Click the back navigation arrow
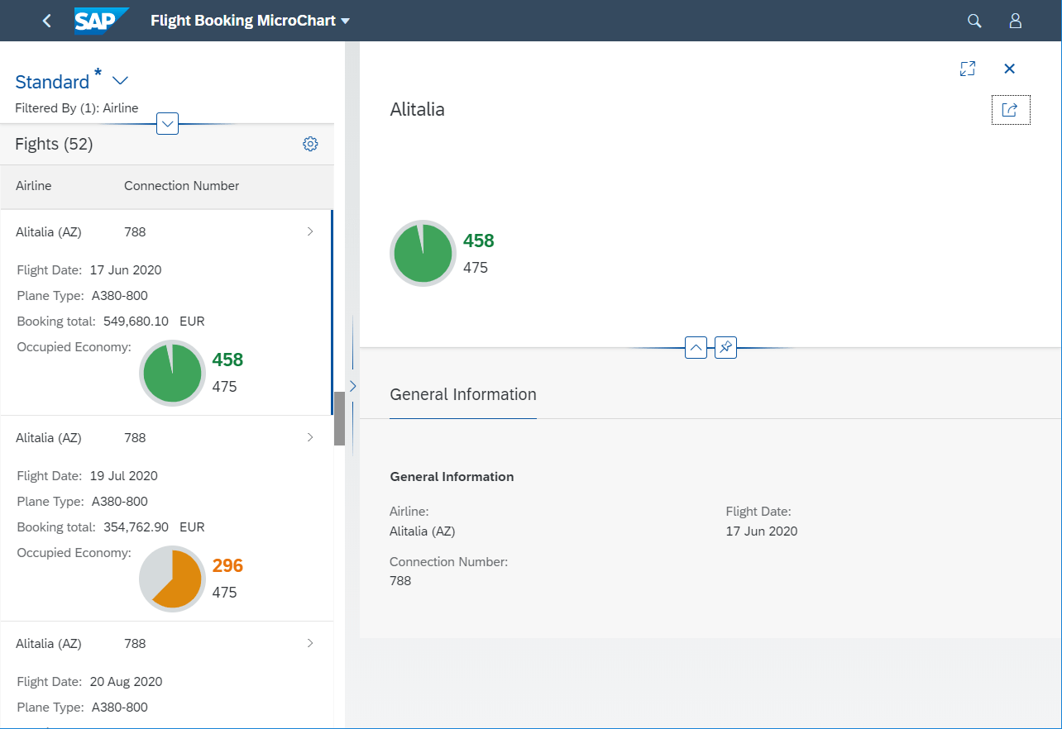1062x729 pixels. tap(47, 21)
